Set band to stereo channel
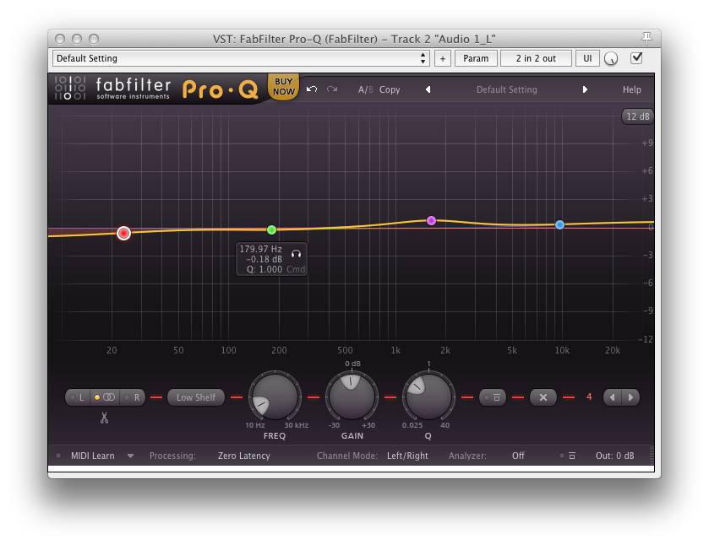Screen dimensions: 709x545 click(105, 397)
